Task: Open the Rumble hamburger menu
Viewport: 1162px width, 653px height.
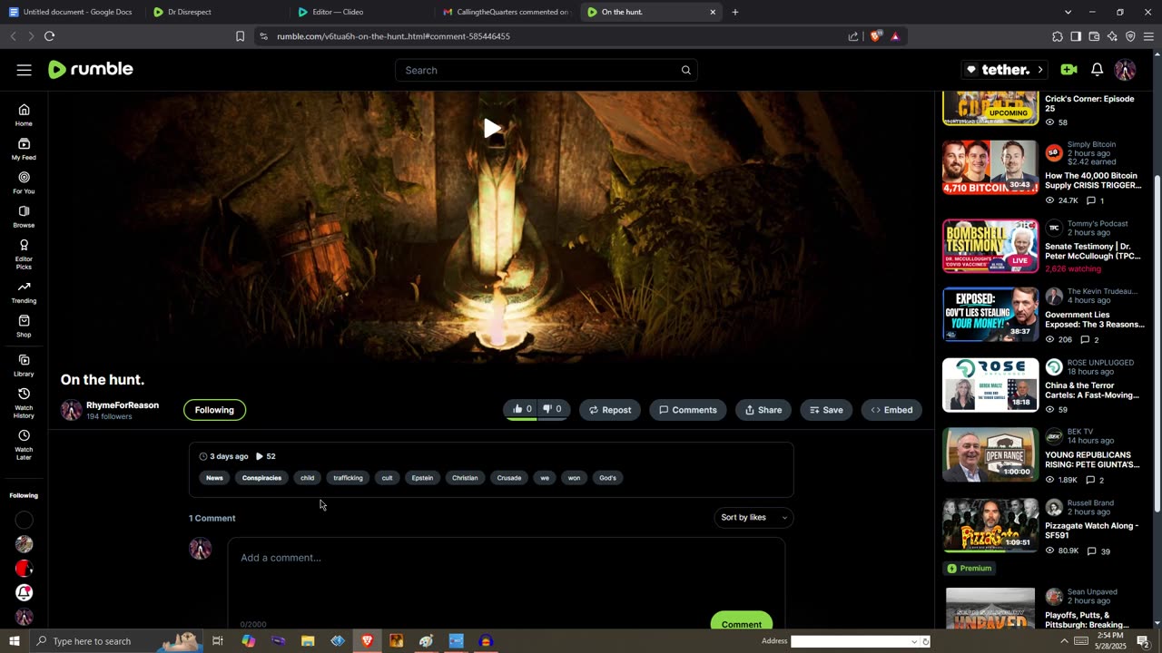Action: [24, 70]
